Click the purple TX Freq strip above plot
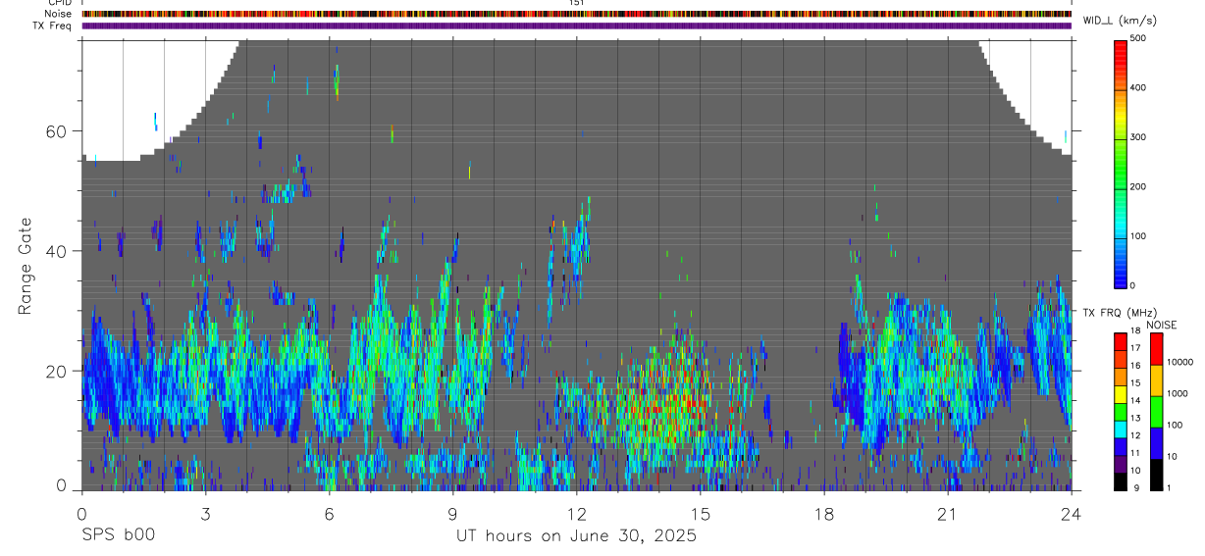The width and height of the screenshot is (1205, 556). pos(576,25)
